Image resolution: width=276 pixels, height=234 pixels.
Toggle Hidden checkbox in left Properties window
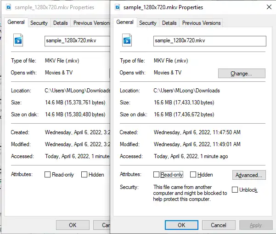(84, 174)
